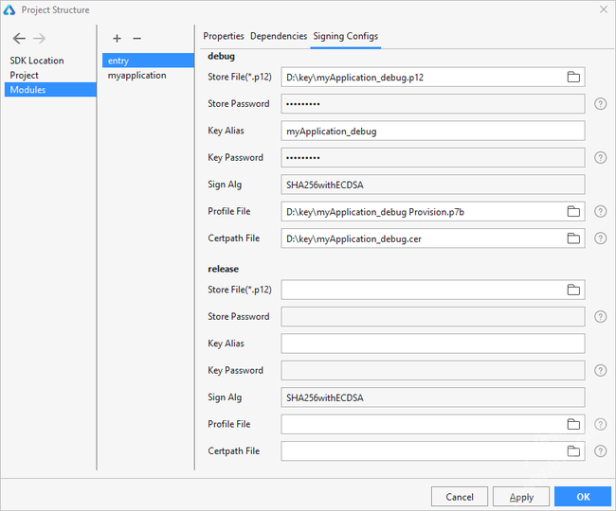Browse for release Store File folder icon
The height and width of the screenshot is (511, 616).
click(573, 290)
